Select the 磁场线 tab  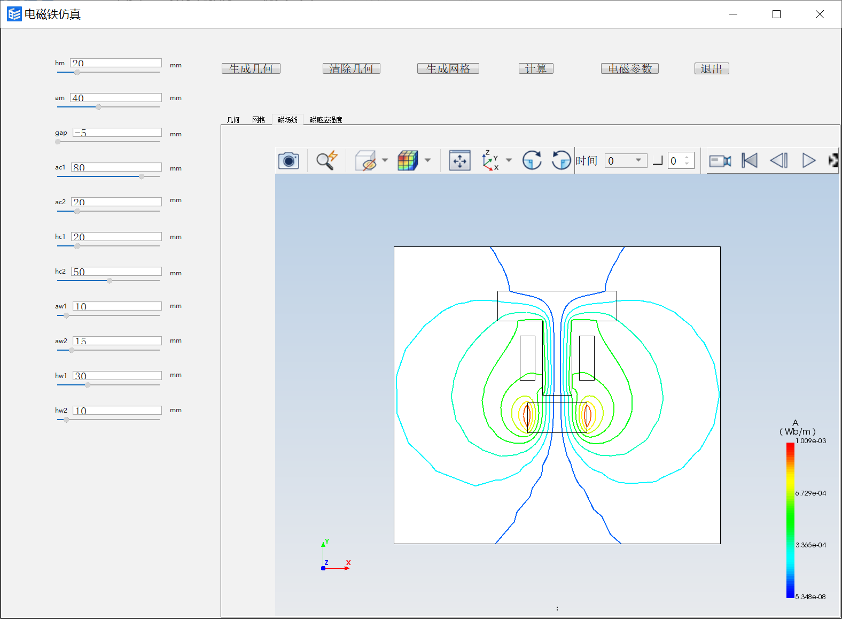point(287,120)
